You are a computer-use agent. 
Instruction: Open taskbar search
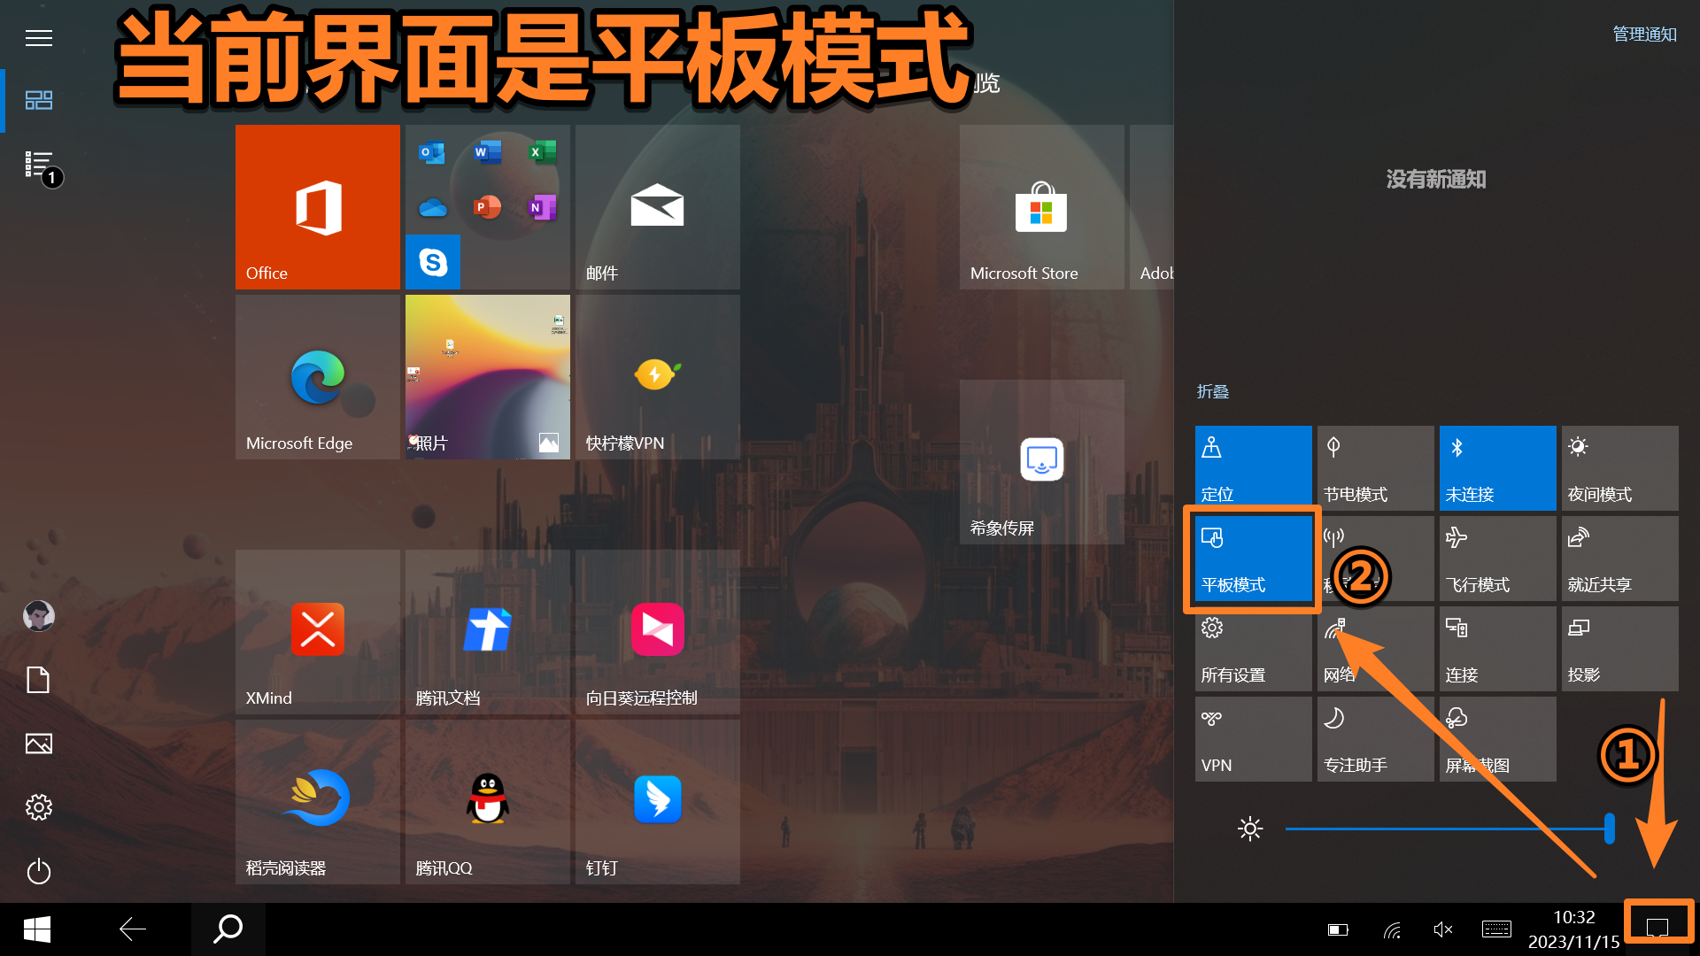[x=228, y=929]
